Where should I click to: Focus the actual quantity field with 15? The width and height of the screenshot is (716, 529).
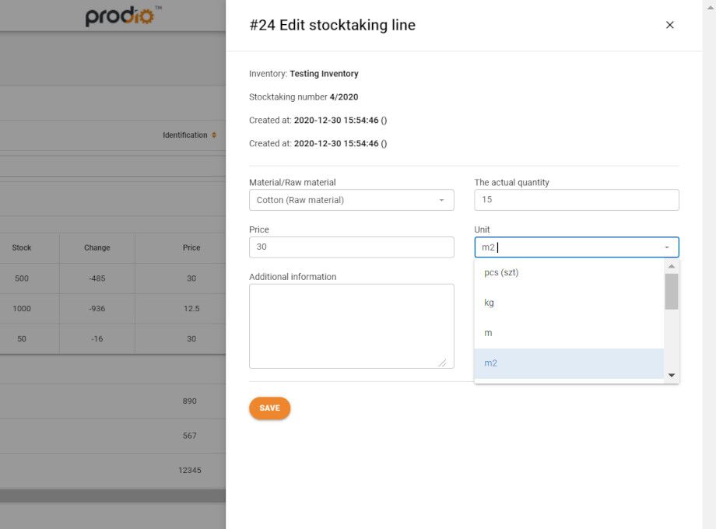(x=576, y=200)
